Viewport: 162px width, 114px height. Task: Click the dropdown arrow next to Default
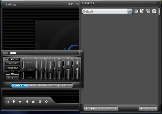[130, 11]
